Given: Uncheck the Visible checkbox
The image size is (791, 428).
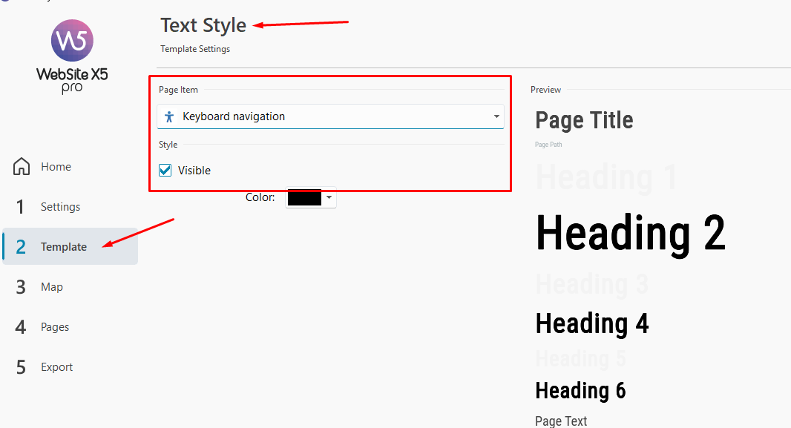Looking at the screenshot, I should pos(165,171).
